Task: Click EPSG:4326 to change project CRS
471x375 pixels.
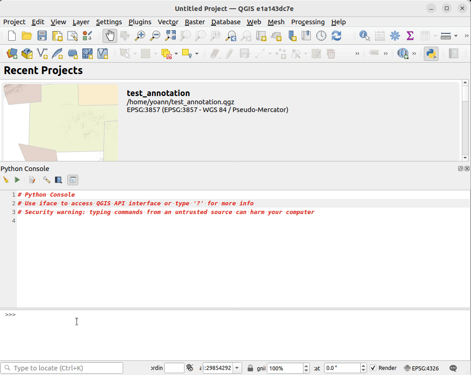Action: click(x=426, y=368)
